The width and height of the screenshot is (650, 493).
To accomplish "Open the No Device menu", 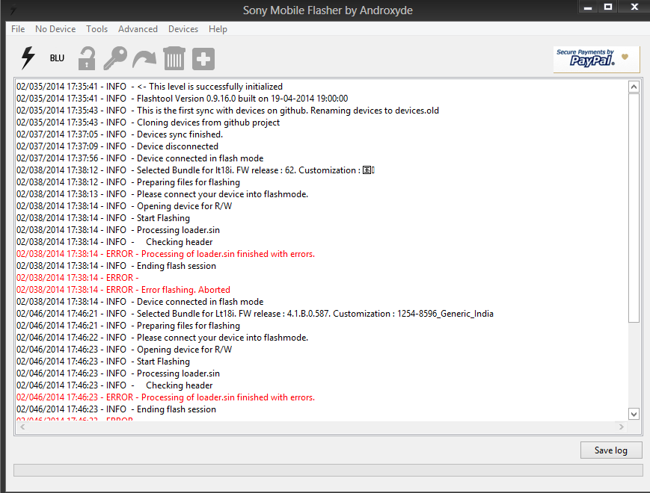I will point(55,29).
